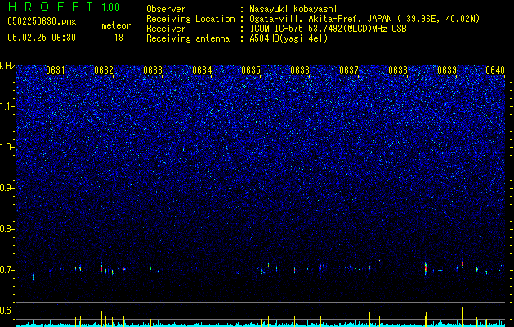Click the meteor label

coord(116,25)
